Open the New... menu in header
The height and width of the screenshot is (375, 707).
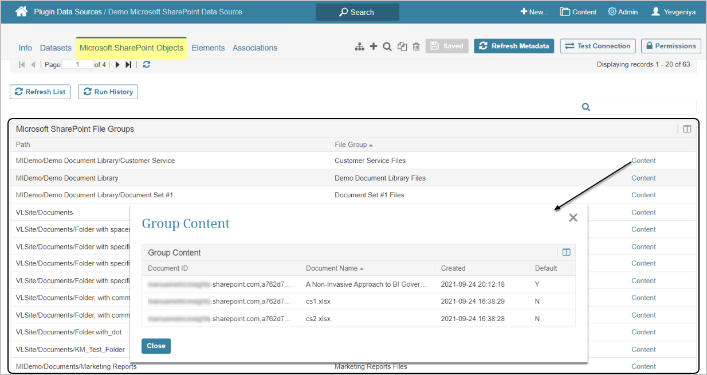pyautogui.click(x=534, y=11)
